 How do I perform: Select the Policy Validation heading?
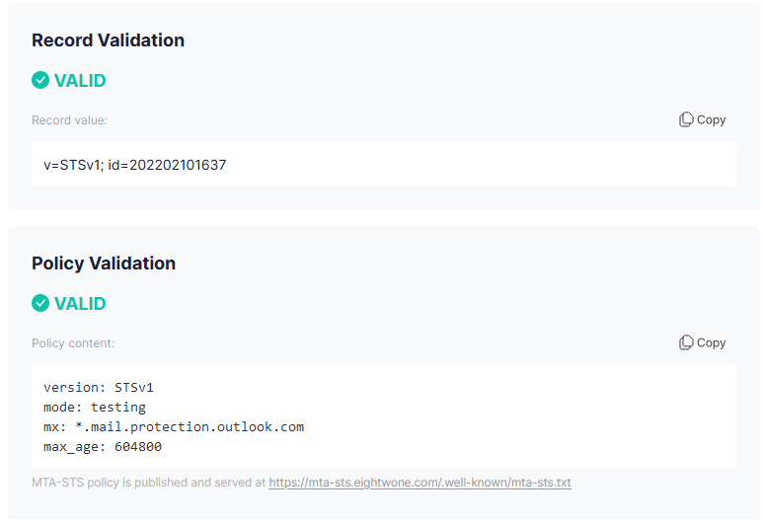tap(104, 263)
